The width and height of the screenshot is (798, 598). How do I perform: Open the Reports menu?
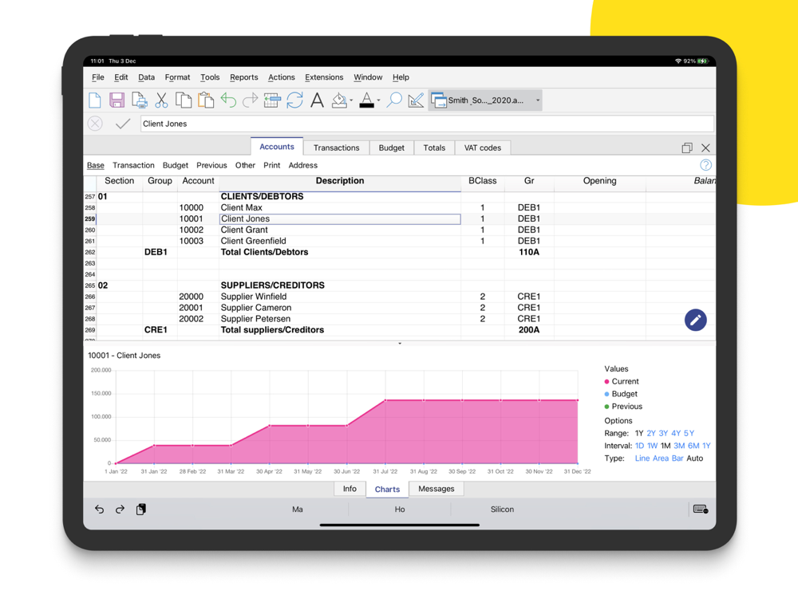[243, 77]
